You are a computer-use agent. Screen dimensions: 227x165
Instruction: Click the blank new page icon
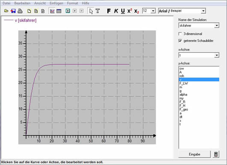(29, 11)
